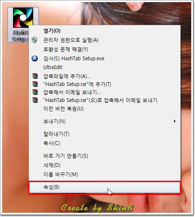Viewport: 195px width, 217px height.
Task: Choose 이름 바꾸기(M) to rename
Action: pyautogui.click(x=61, y=174)
